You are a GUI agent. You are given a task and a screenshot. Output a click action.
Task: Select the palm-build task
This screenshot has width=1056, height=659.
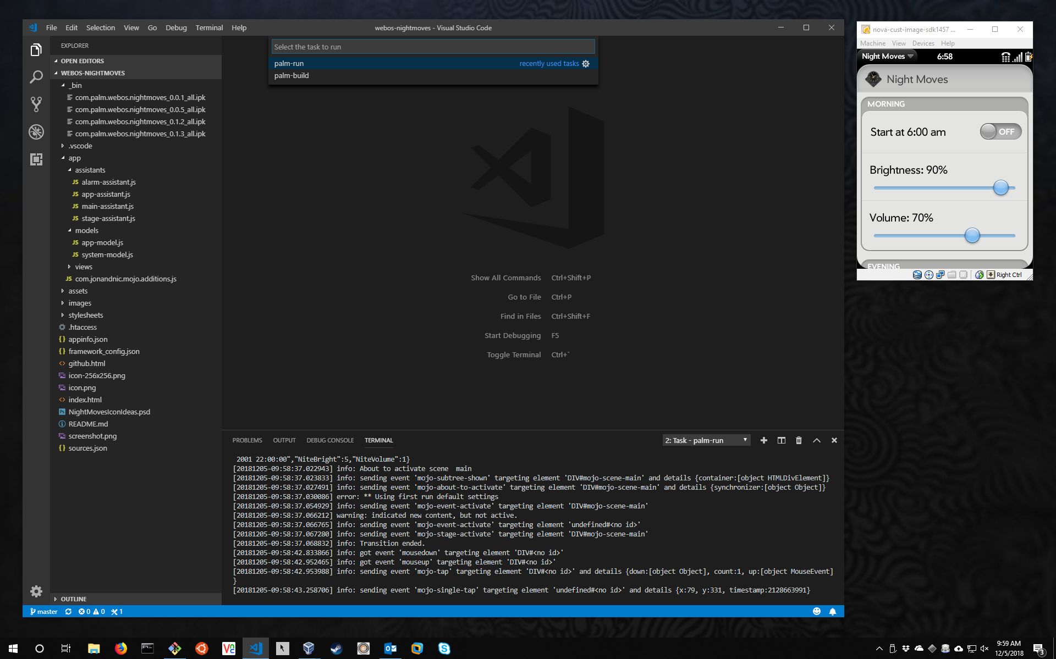(x=291, y=76)
